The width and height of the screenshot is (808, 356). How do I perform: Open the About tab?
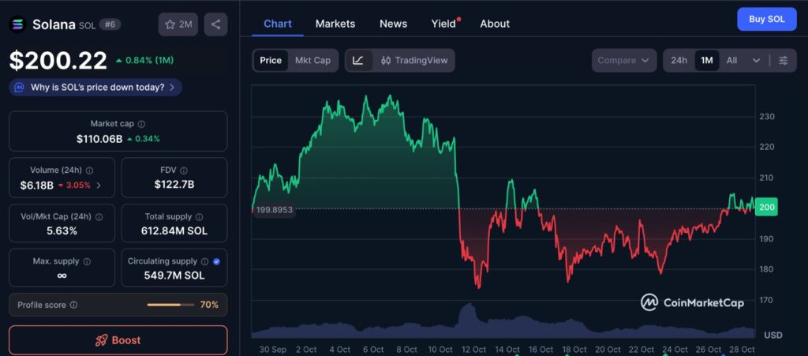click(x=495, y=24)
